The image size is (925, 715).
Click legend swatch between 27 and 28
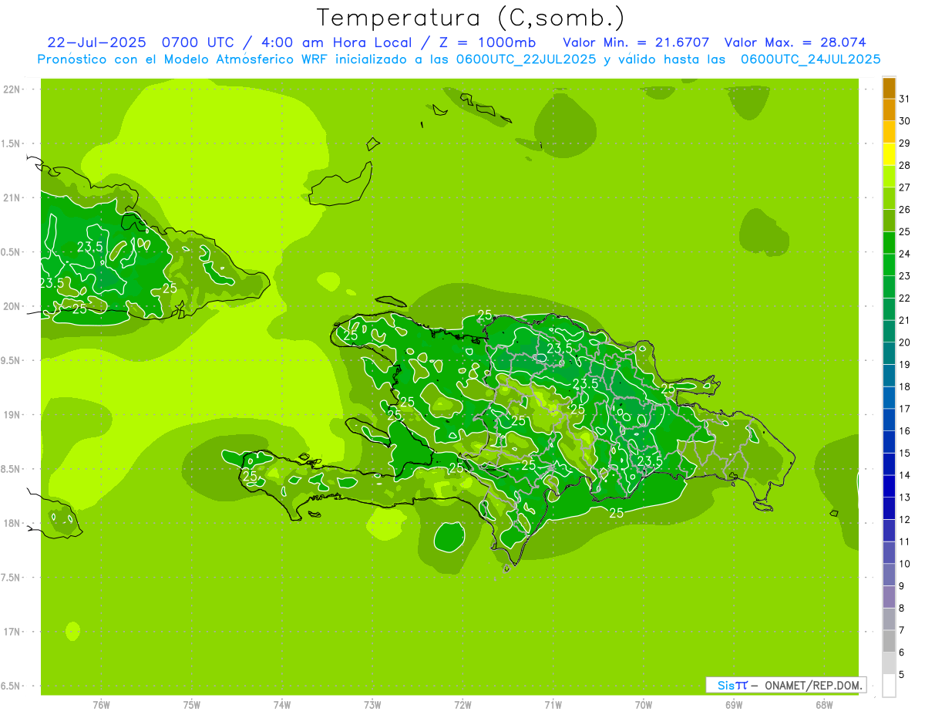[889, 176]
